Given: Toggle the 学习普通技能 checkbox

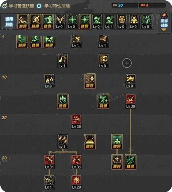Looking at the screenshot, I should [x=5, y=6].
